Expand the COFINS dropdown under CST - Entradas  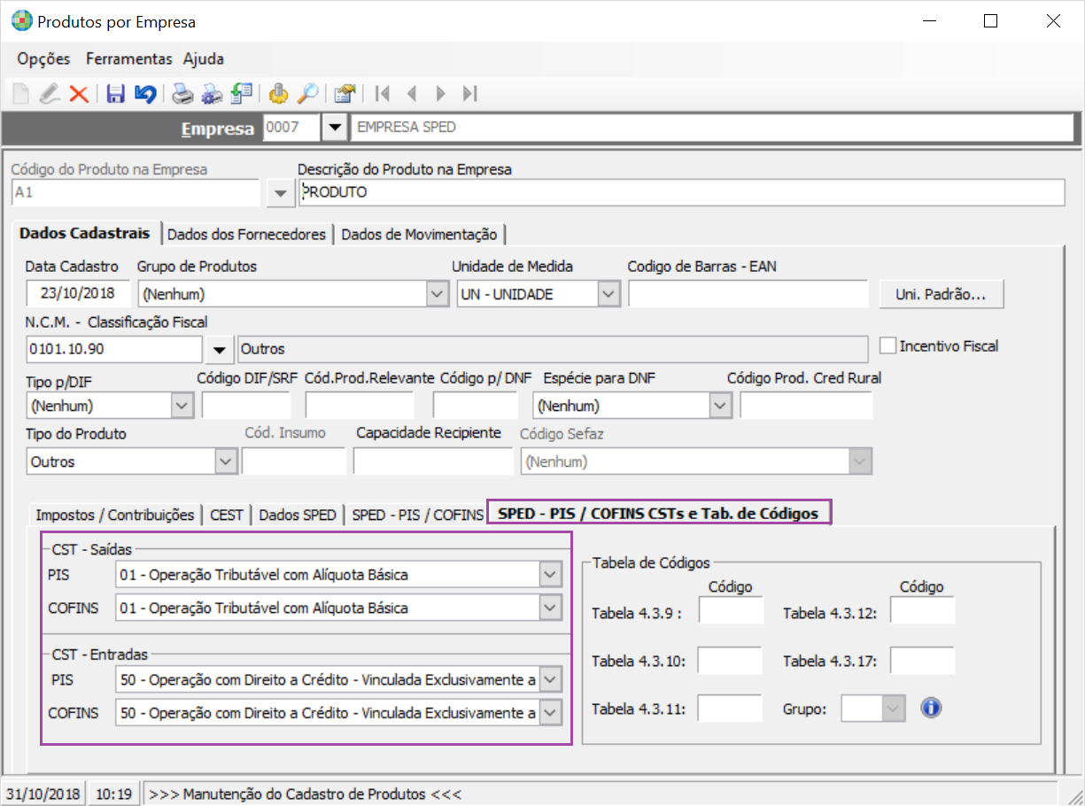pos(550,712)
